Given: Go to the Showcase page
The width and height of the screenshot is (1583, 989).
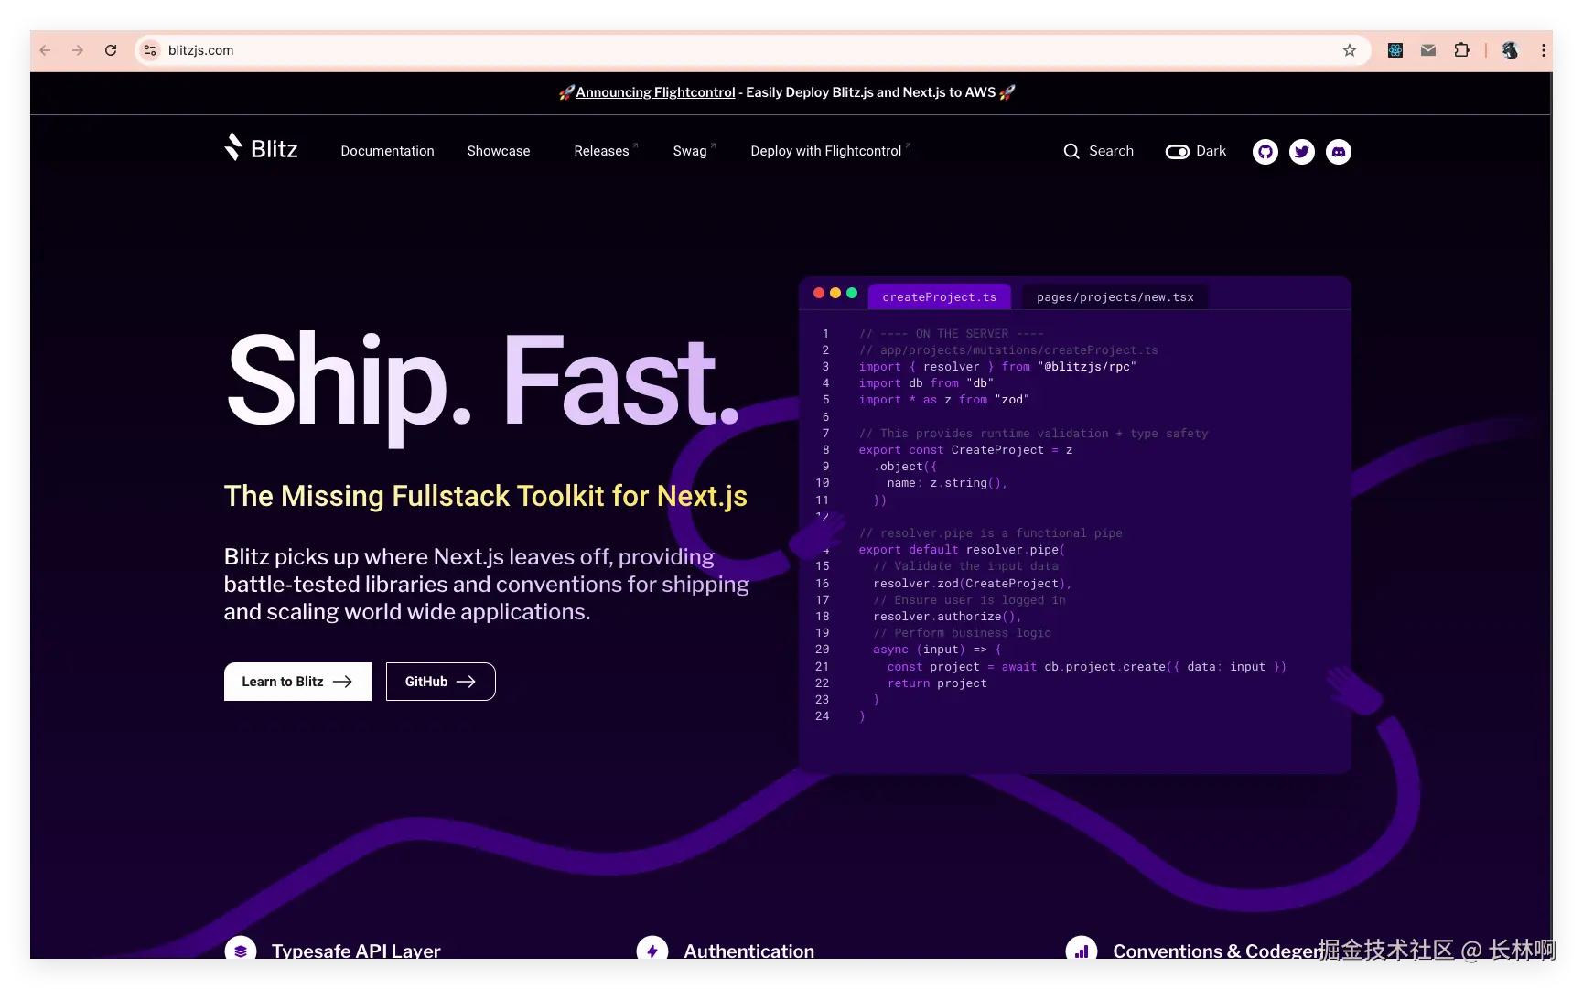Looking at the screenshot, I should (x=499, y=151).
